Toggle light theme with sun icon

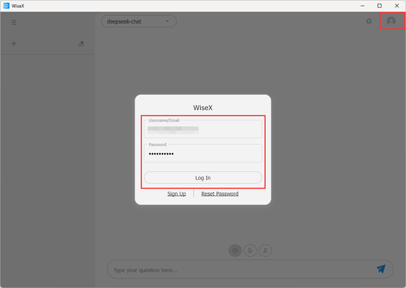point(369,21)
